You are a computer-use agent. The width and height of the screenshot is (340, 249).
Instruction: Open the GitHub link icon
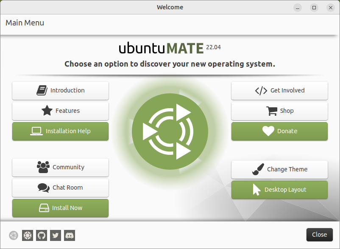coord(42,235)
